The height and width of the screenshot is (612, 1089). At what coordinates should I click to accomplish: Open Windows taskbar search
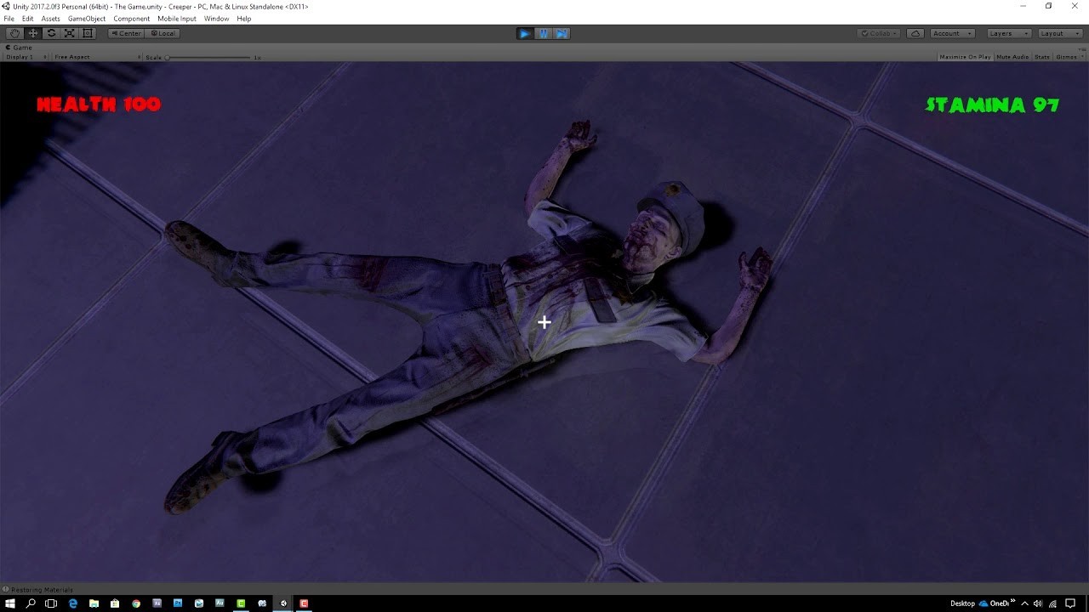[31, 603]
